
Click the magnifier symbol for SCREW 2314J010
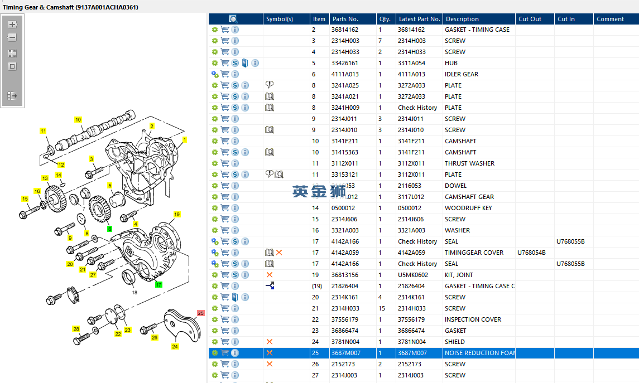click(x=270, y=130)
